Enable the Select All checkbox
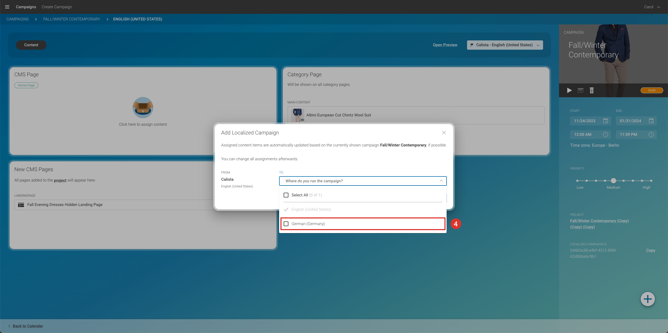 [x=286, y=195]
